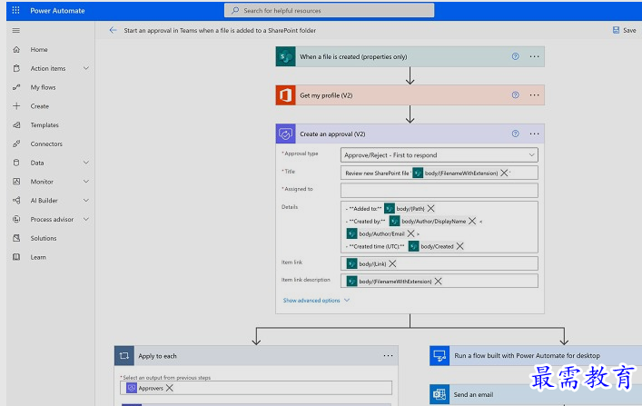Click the Apply to each loop icon
The image size is (642, 406).
click(124, 356)
